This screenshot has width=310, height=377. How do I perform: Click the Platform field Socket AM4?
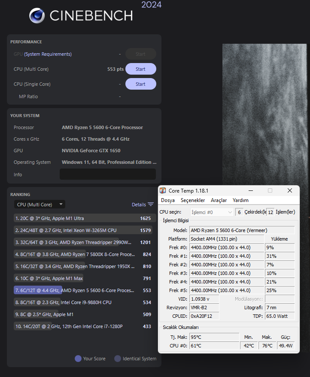pyautogui.click(x=226, y=239)
